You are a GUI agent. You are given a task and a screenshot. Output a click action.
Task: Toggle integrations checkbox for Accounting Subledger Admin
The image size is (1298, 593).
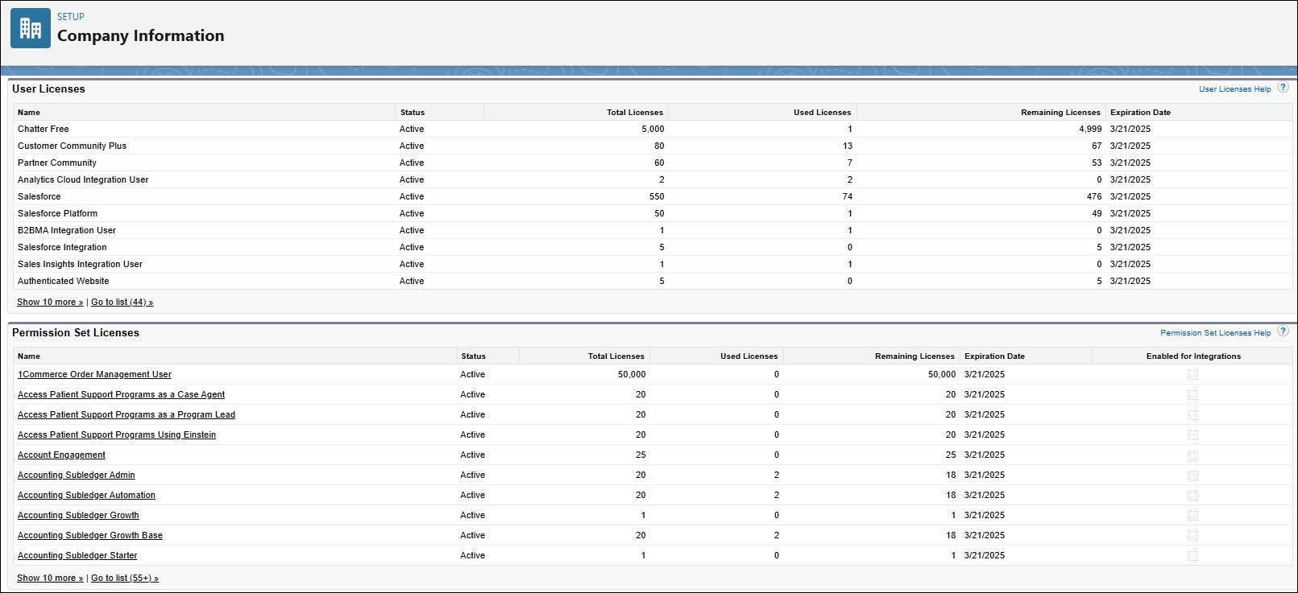(x=1192, y=476)
